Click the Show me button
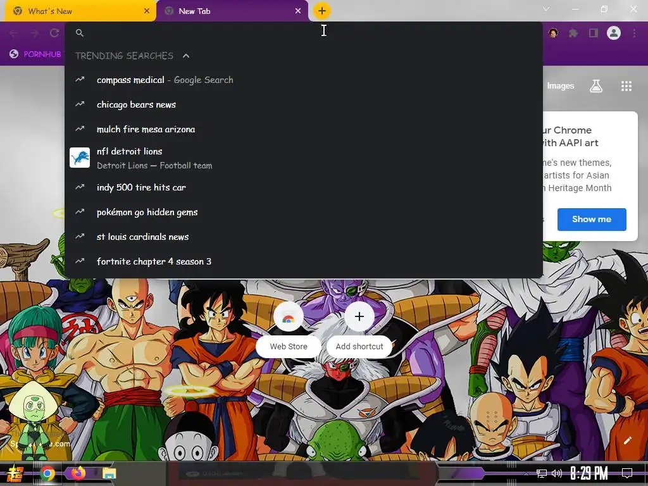 (592, 220)
